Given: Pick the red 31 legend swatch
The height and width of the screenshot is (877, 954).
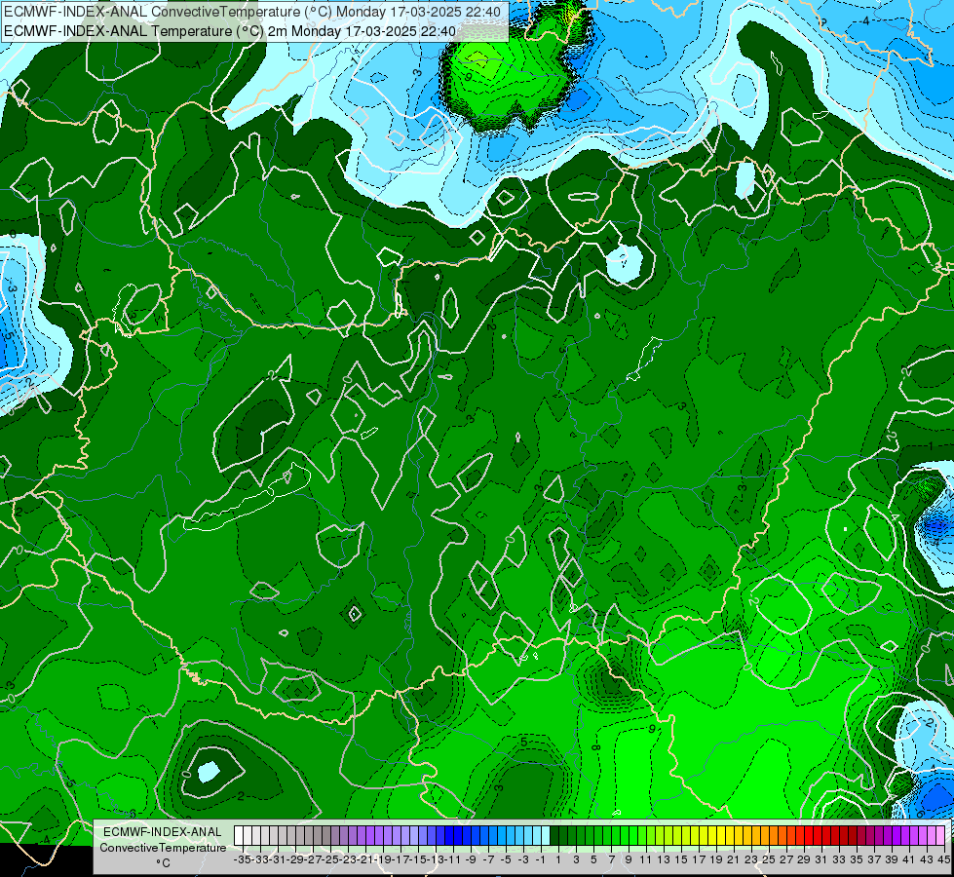Looking at the screenshot, I should tap(819, 836).
